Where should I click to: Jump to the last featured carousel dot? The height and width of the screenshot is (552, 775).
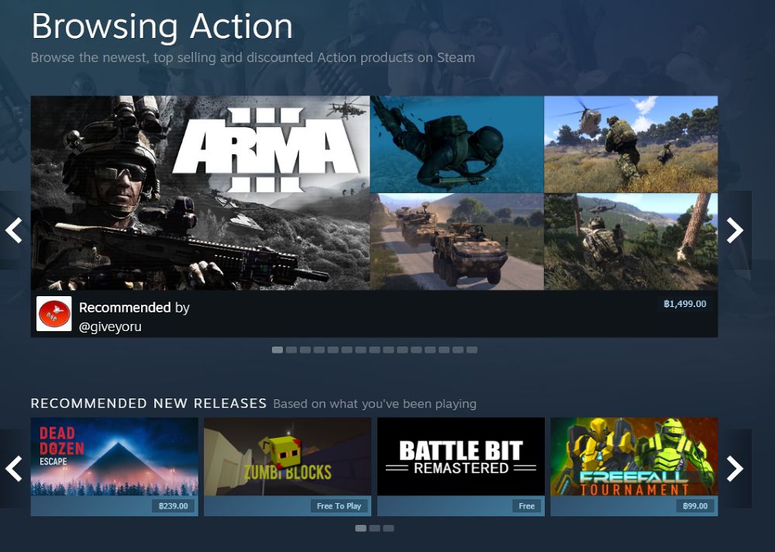(471, 350)
